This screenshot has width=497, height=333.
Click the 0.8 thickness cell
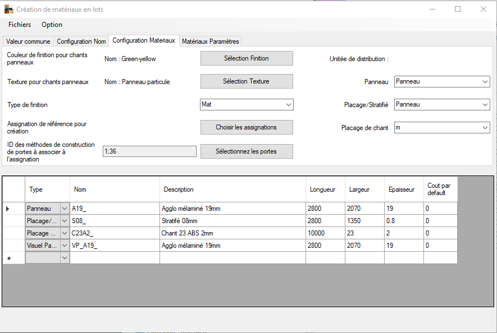[x=404, y=221]
